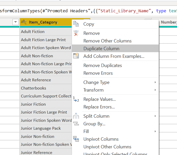Open the Fill menu entry
This screenshot has width=177, height=155.
[x=115, y=131]
